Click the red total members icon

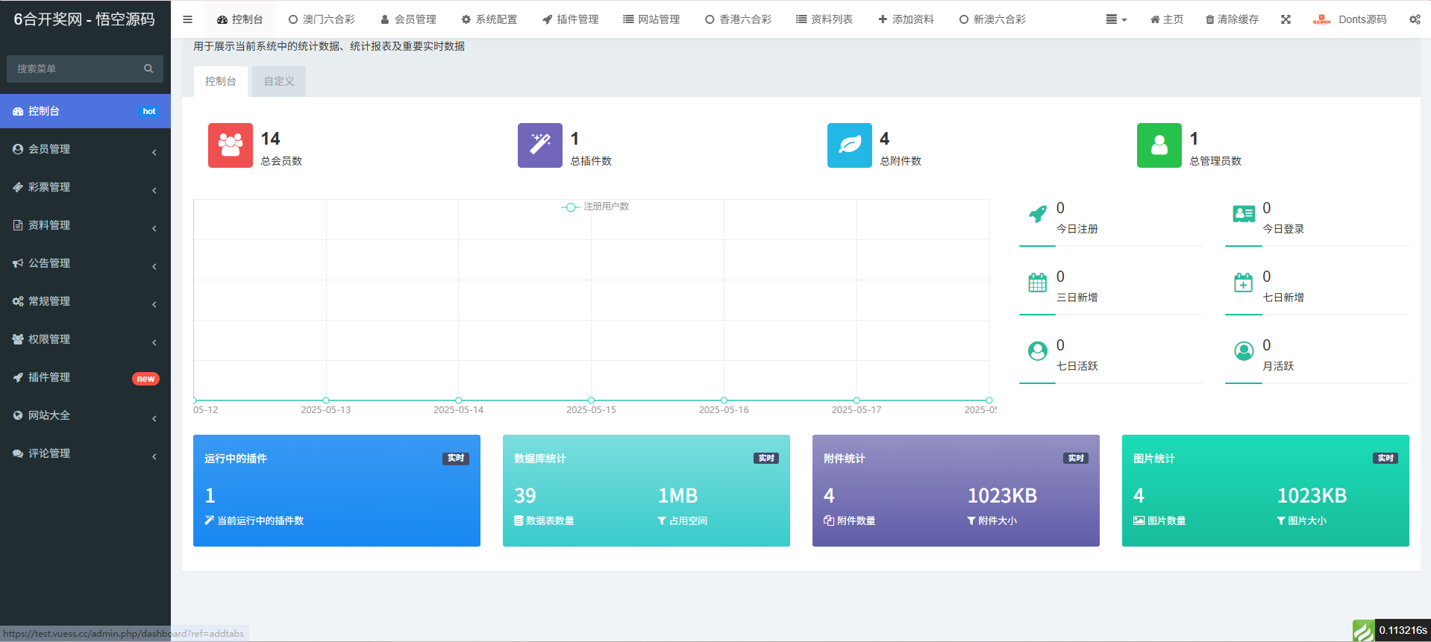230,145
